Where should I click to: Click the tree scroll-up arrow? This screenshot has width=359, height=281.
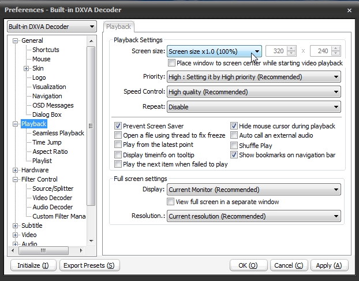91,41
